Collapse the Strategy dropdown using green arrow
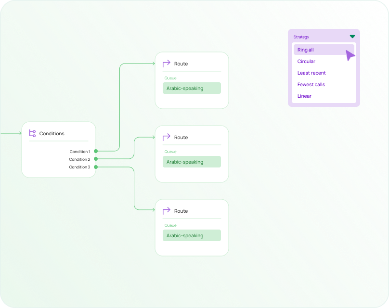 pos(352,37)
